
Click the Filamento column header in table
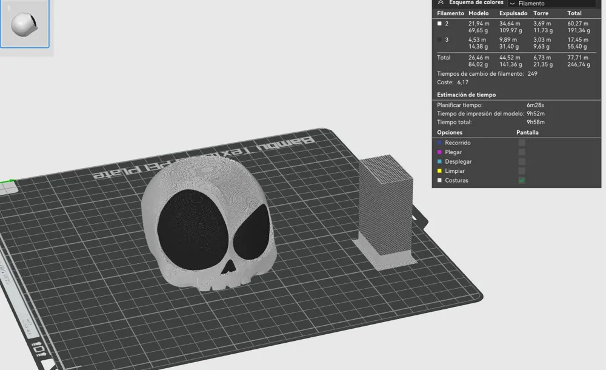(x=451, y=13)
